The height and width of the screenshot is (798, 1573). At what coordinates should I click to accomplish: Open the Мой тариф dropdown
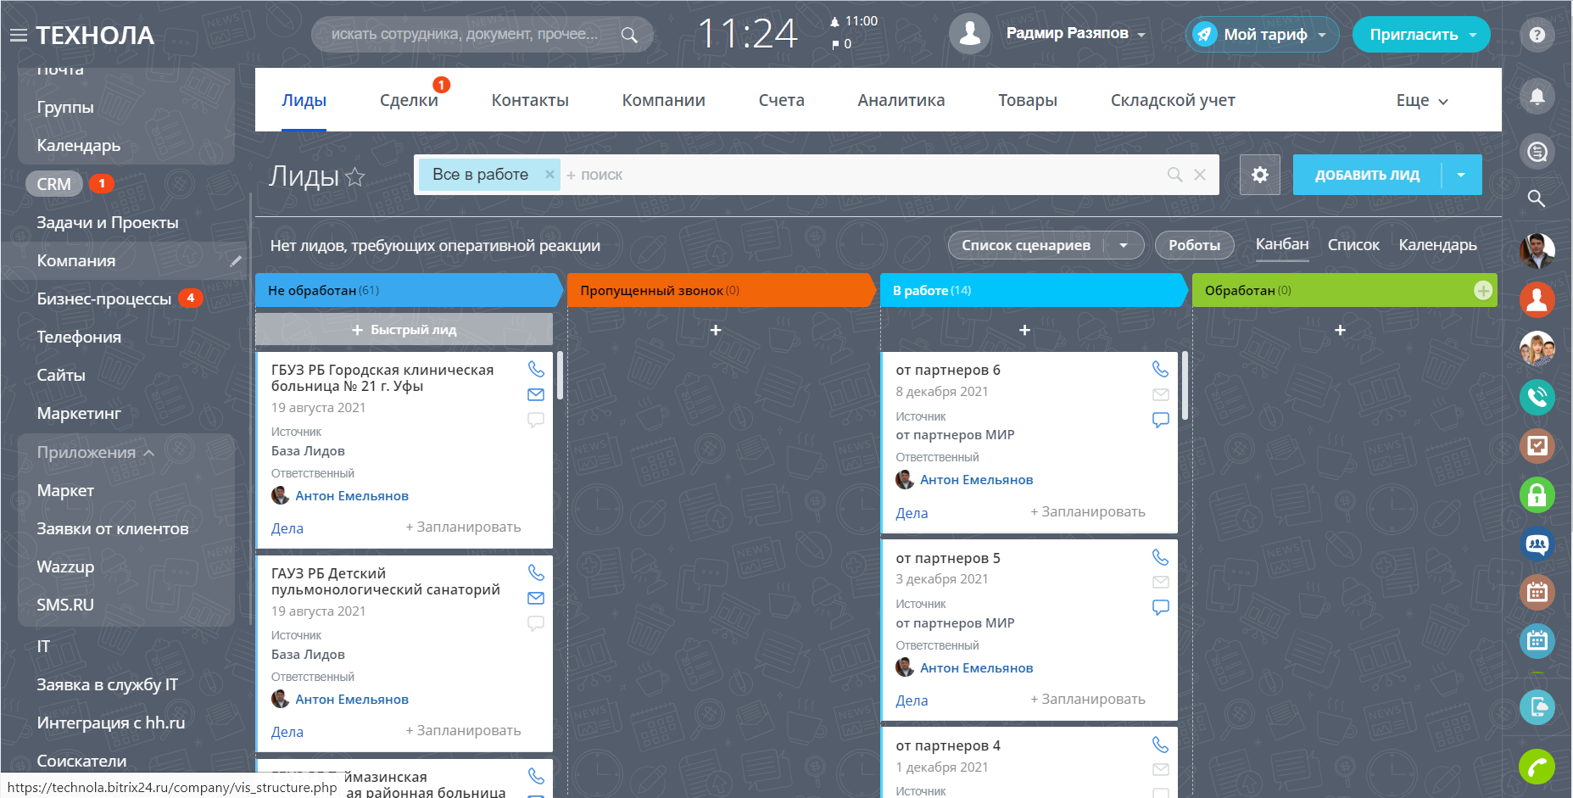pos(1262,35)
